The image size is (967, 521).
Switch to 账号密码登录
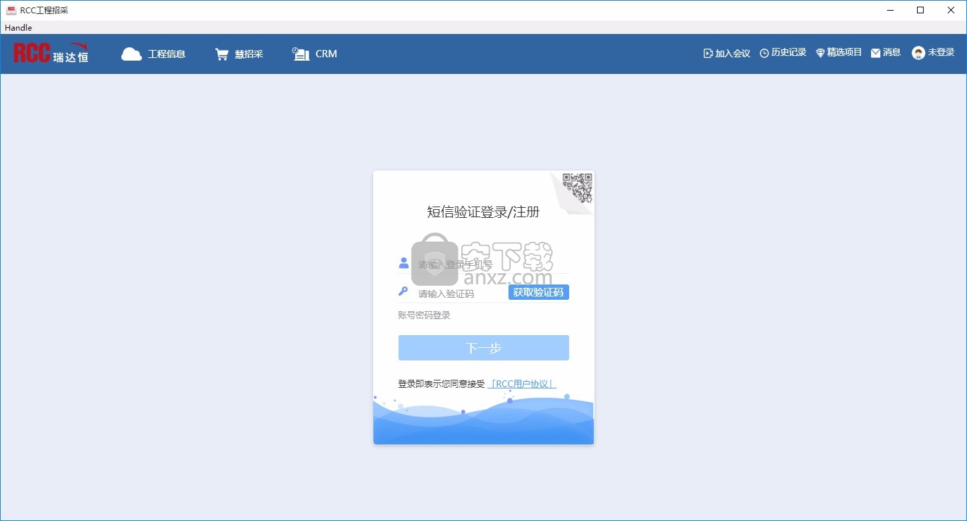point(424,315)
